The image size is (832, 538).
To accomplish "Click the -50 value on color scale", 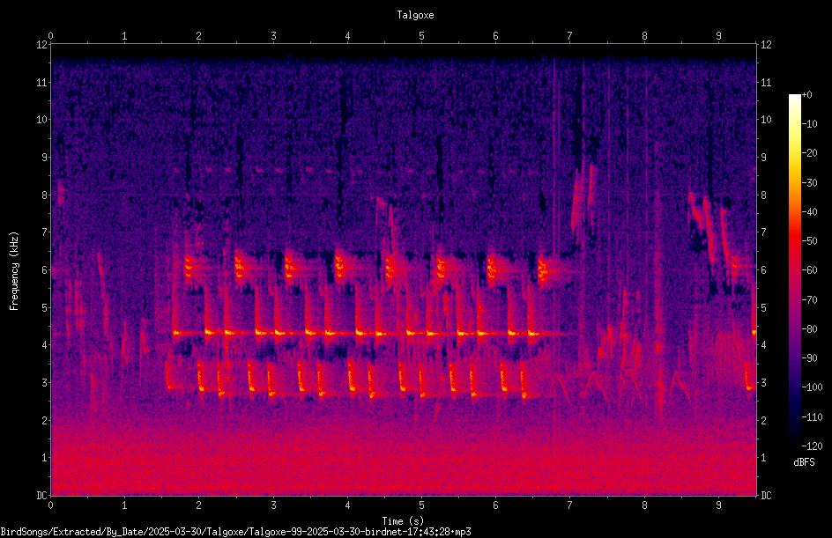I will 809,241.
